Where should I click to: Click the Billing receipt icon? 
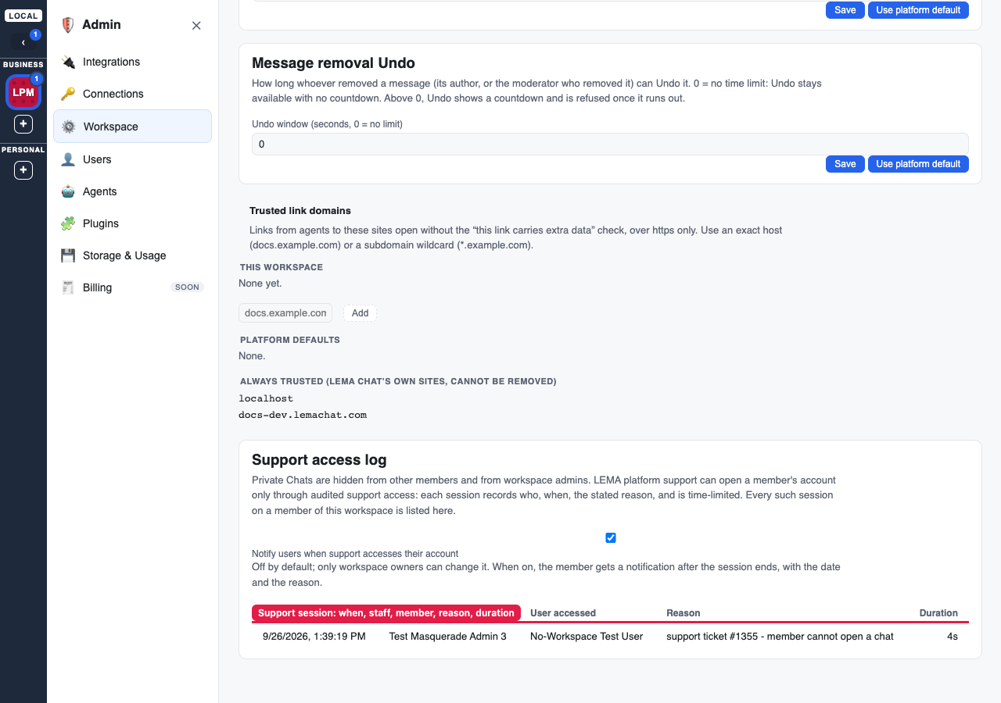click(x=68, y=287)
